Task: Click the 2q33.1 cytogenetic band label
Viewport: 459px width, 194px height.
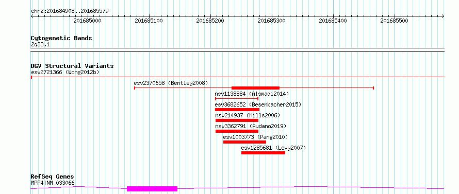Action: click(40, 44)
